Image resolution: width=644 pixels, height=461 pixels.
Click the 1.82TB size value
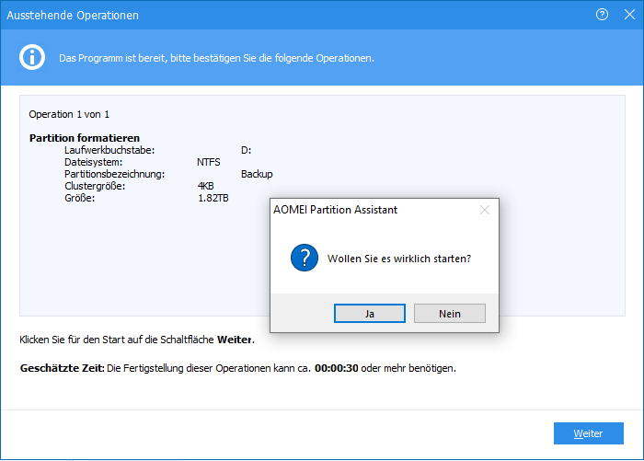coord(213,198)
